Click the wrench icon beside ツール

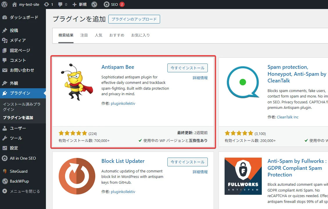[x=5, y=138]
